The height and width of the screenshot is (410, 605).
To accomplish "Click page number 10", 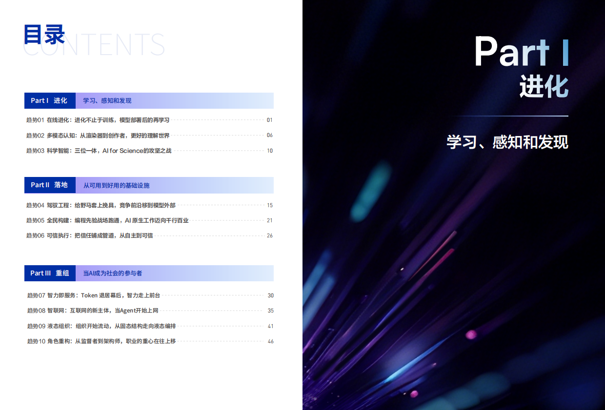I will pyautogui.click(x=270, y=151).
